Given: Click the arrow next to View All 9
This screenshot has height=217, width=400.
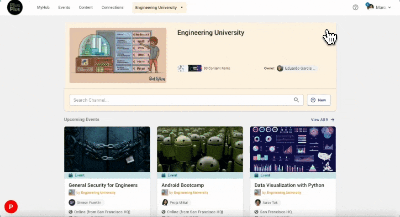Looking at the screenshot, I should pyautogui.click(x=332, y=119).
